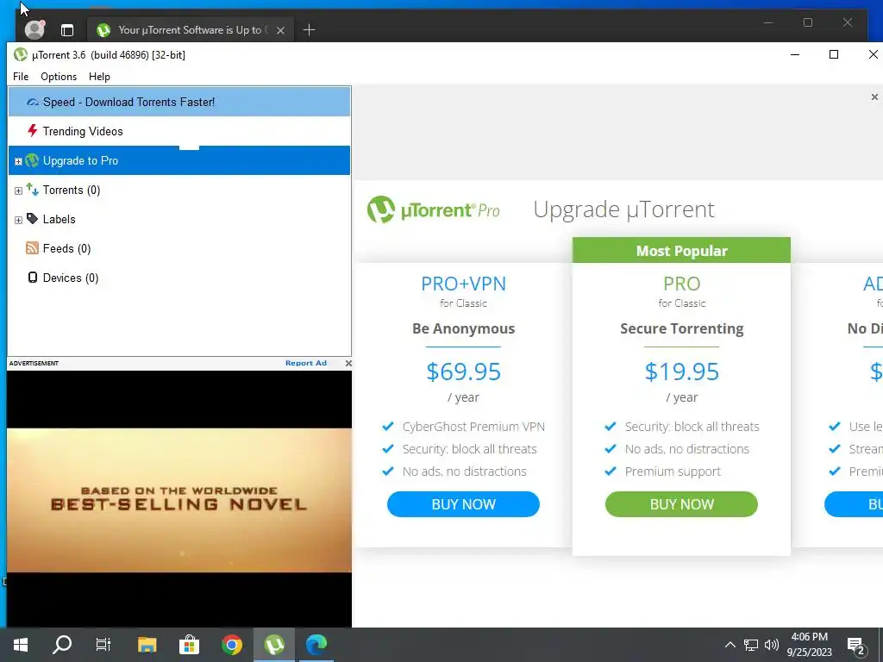Open the Windows Start menu
Image resolution: width=883 pixels, height=662 pixels.
pos(21,645)
